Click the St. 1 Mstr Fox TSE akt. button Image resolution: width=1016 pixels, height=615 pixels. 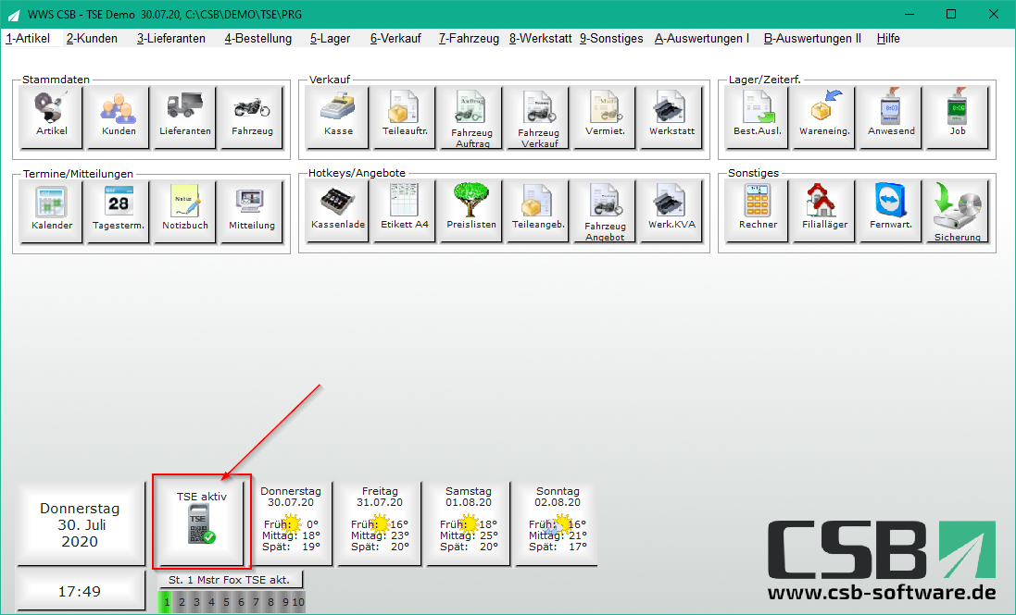tap(230, 580)
